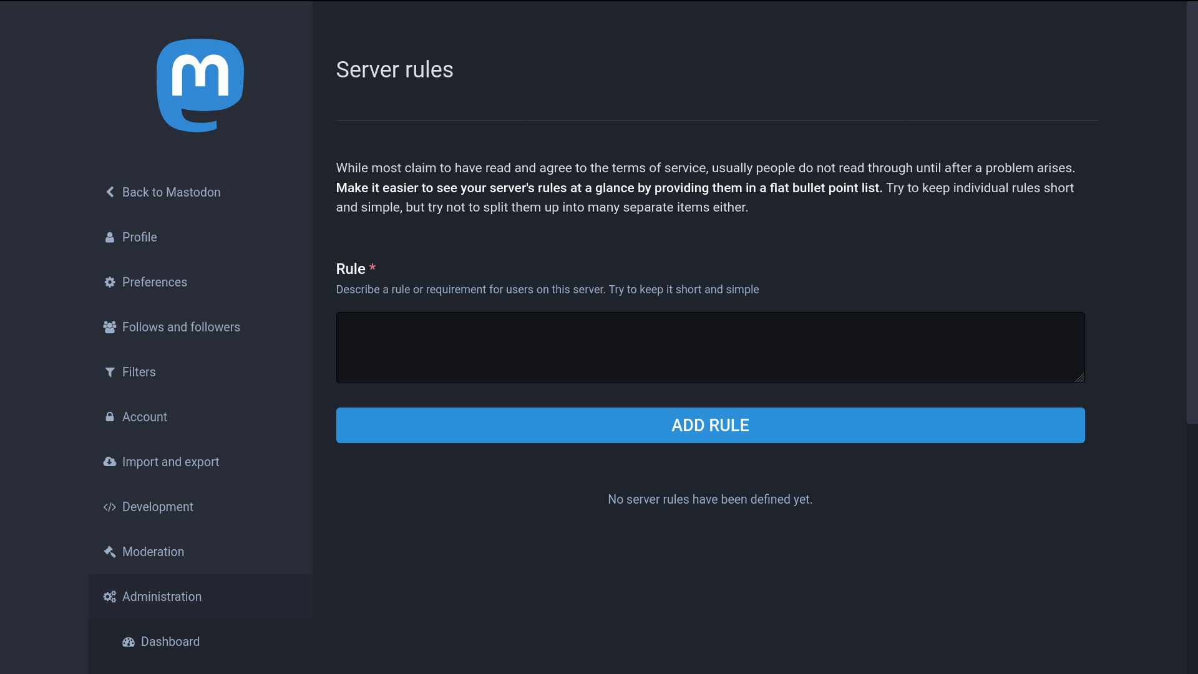Click the Account lock icon

(110, 417)
